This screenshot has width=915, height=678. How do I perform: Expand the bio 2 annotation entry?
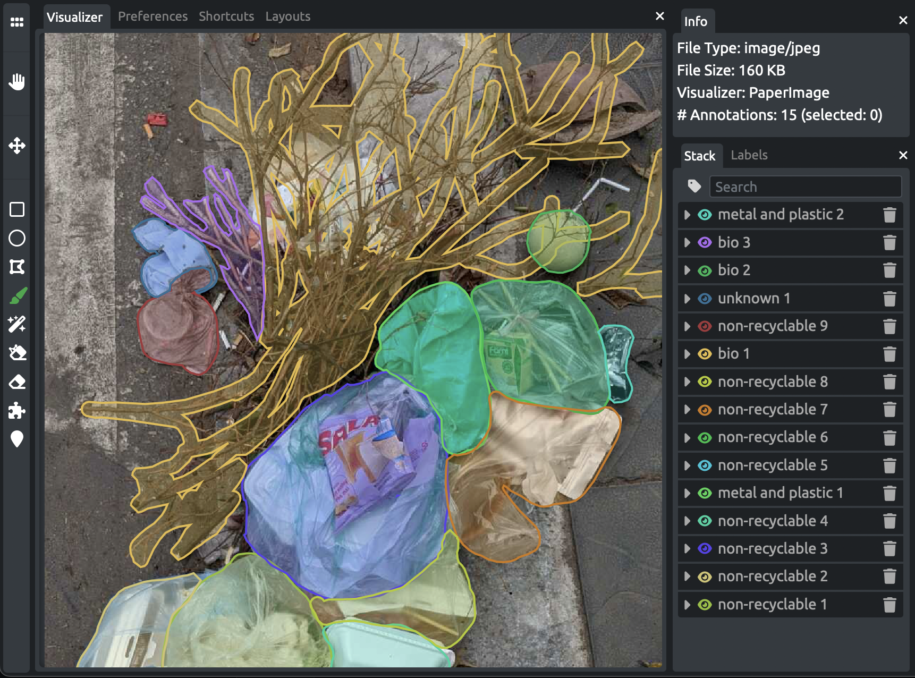[687, 270]
